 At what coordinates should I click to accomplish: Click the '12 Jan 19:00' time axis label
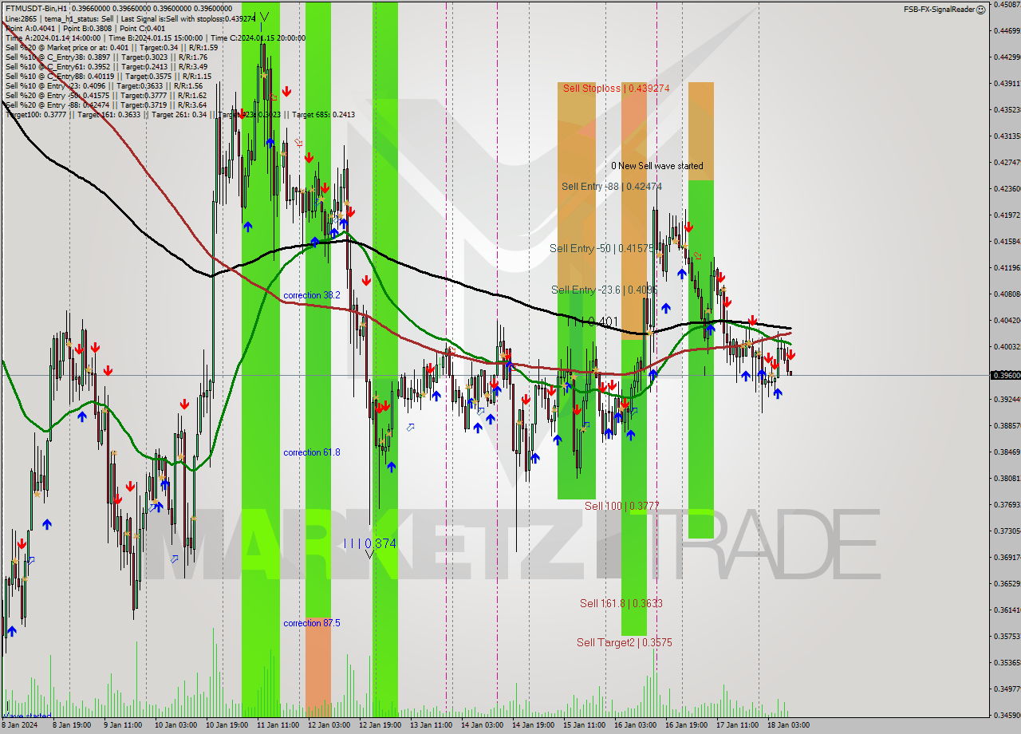(380, 726)
